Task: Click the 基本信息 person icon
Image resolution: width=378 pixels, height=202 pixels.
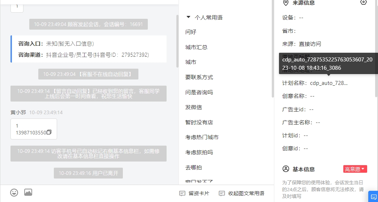Action: click(x=286, y=169)
